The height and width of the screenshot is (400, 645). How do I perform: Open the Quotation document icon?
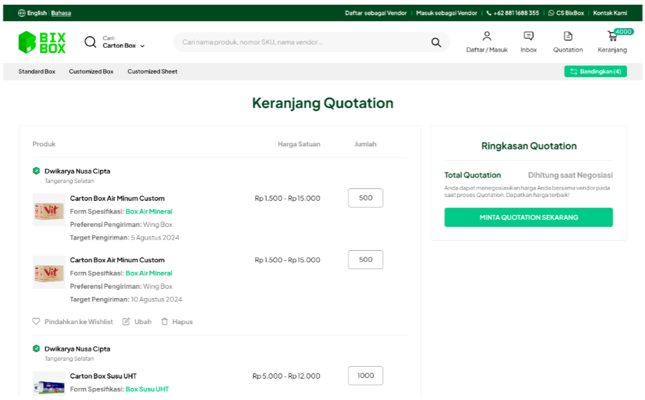[x=568, y=37]
